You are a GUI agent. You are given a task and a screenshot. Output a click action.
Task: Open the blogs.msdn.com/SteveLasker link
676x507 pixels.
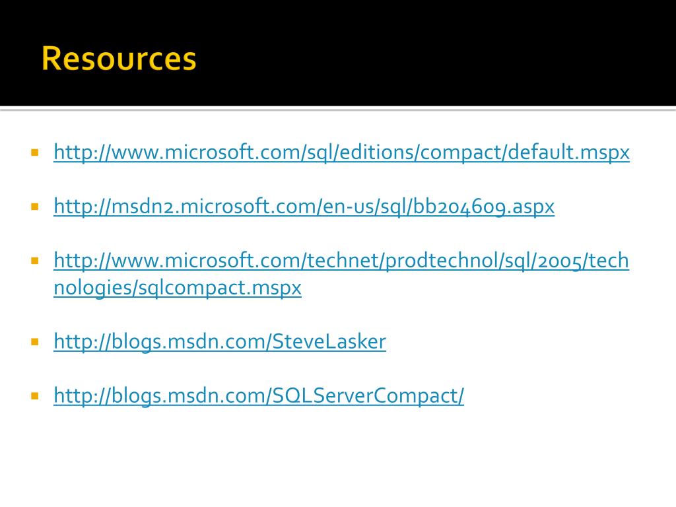pyautogui.click(x=219, y=342)
